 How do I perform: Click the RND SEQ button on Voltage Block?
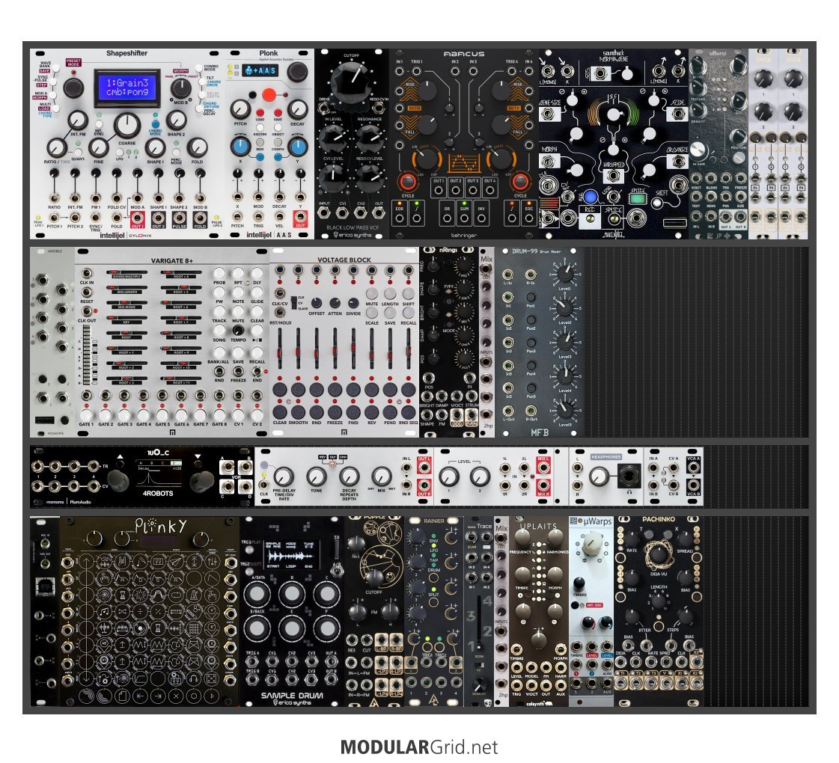408,411
